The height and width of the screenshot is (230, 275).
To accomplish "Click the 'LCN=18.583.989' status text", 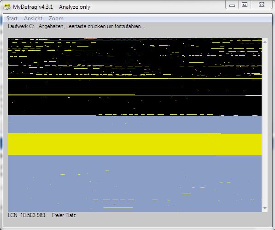I will coord(26,215).
